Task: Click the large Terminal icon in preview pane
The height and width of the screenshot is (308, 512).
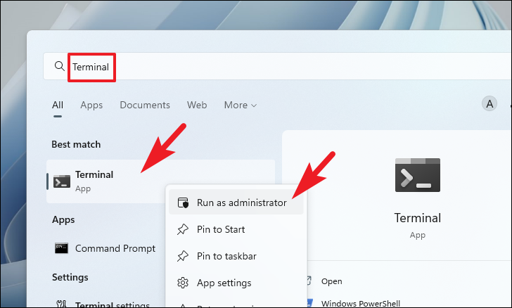Action: [417, 175]
